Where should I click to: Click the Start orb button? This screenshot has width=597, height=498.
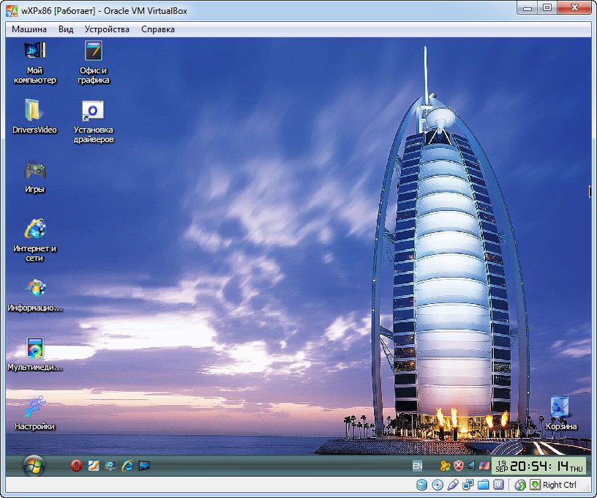[x=34, y=465]
